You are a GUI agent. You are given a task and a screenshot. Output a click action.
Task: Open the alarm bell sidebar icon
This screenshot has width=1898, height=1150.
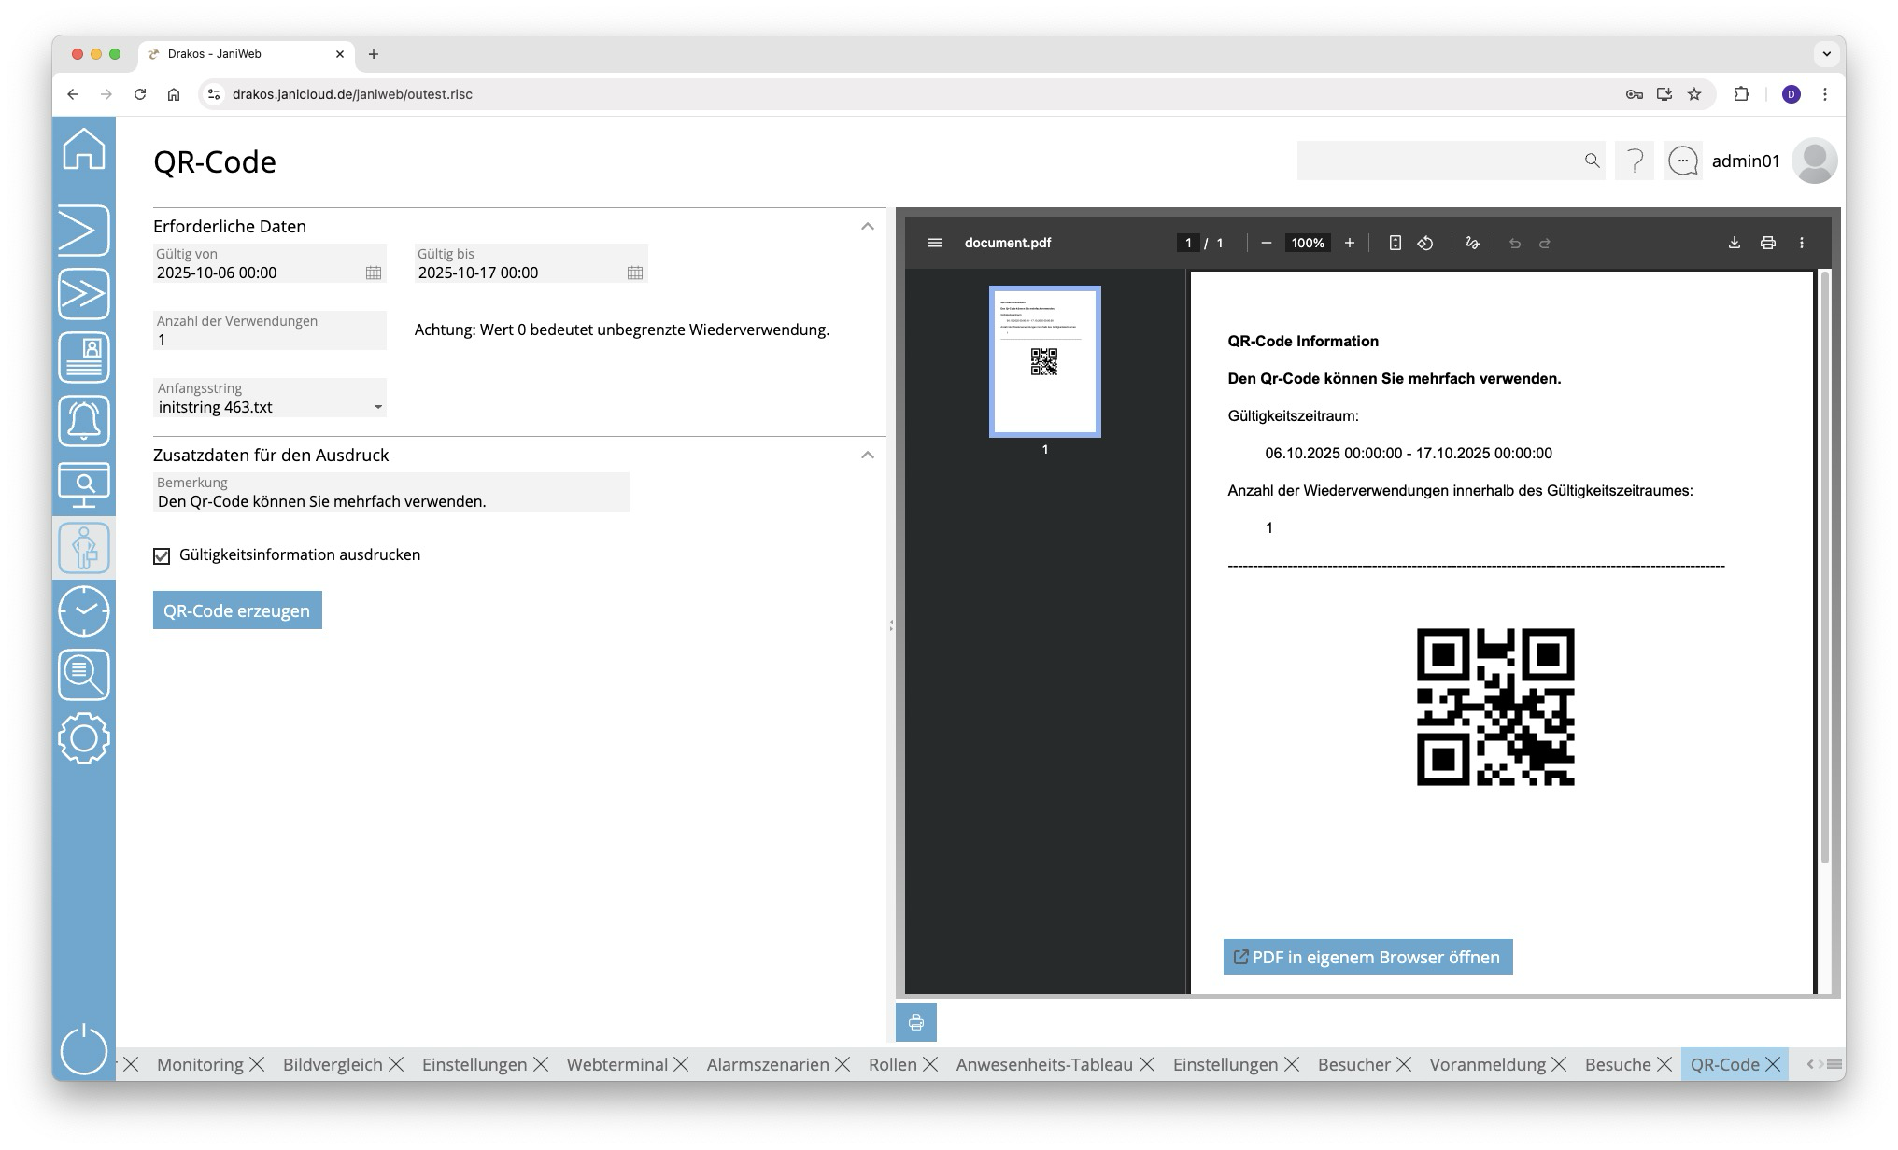(84, 421)
